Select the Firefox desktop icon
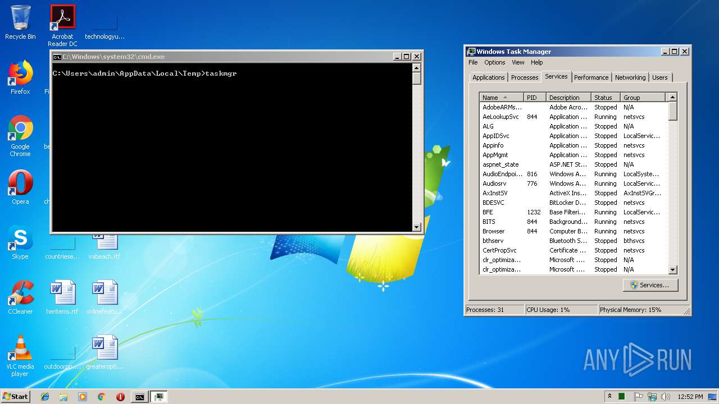The width and height of the screenshot is (719, 404). [20, 77]
